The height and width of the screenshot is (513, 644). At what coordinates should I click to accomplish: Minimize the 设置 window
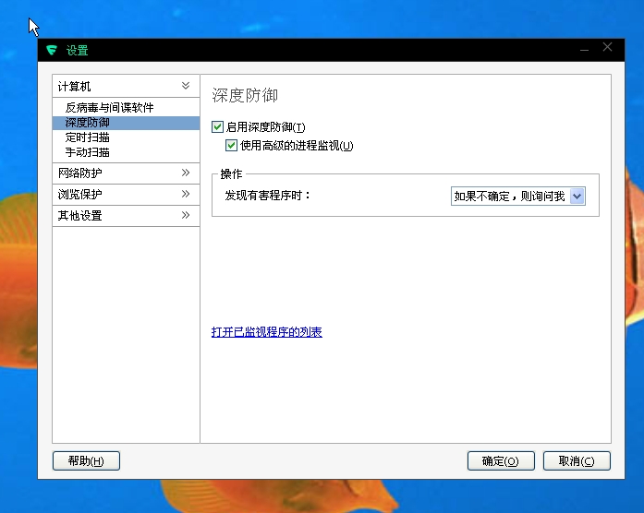click(x=584, y=48)
